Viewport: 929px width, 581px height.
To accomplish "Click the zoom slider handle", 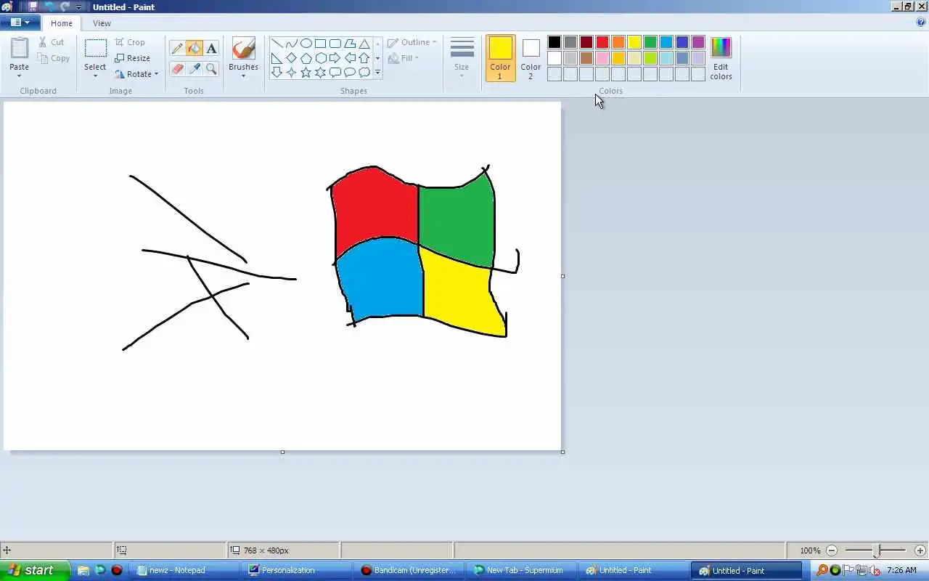I will [x=877, y=550].
